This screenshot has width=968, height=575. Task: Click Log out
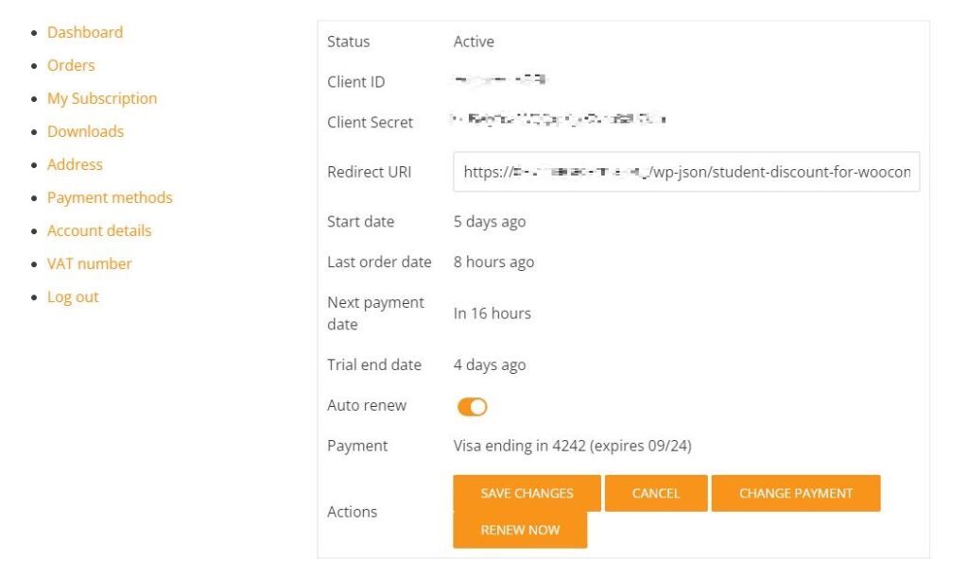point(73,296)
